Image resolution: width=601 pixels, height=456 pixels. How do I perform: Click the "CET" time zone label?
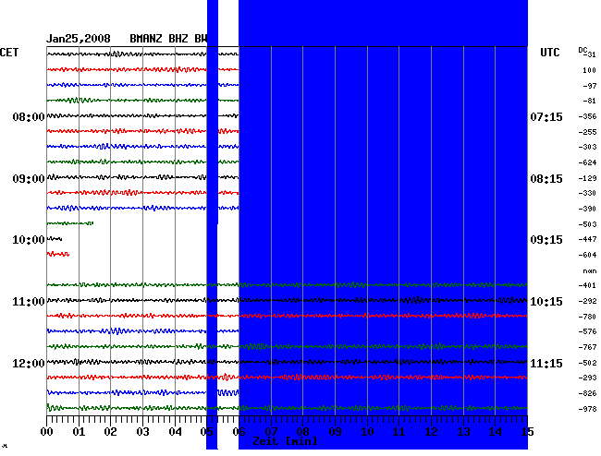tap(9, 53)
